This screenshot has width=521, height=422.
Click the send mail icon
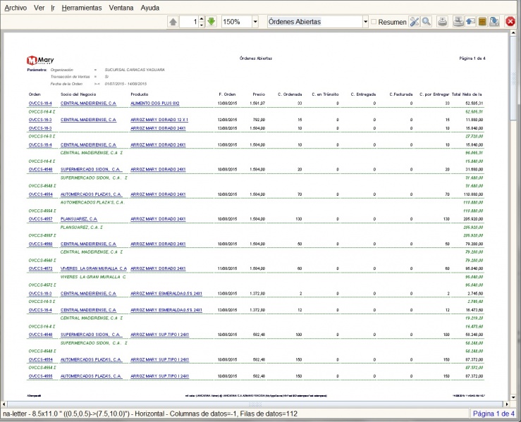tap(470, 22)
